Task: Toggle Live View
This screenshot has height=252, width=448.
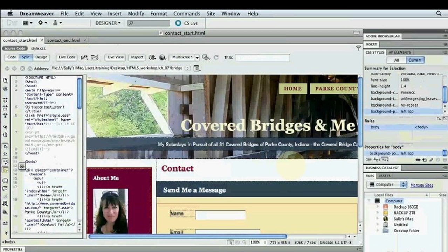Action: pos(115,57)
